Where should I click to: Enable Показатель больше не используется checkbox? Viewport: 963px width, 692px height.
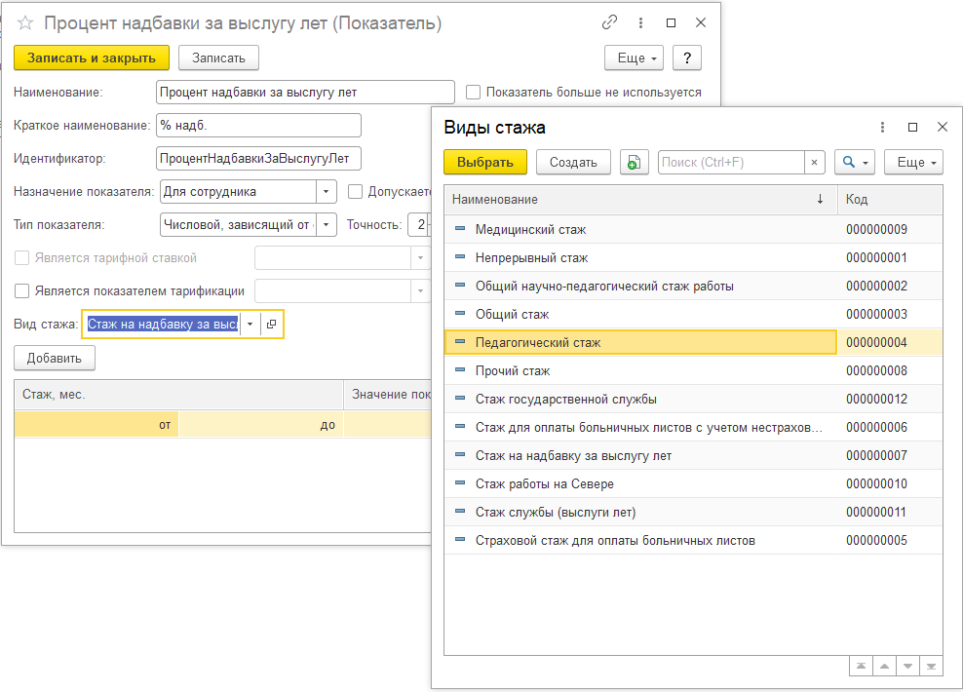473,92
